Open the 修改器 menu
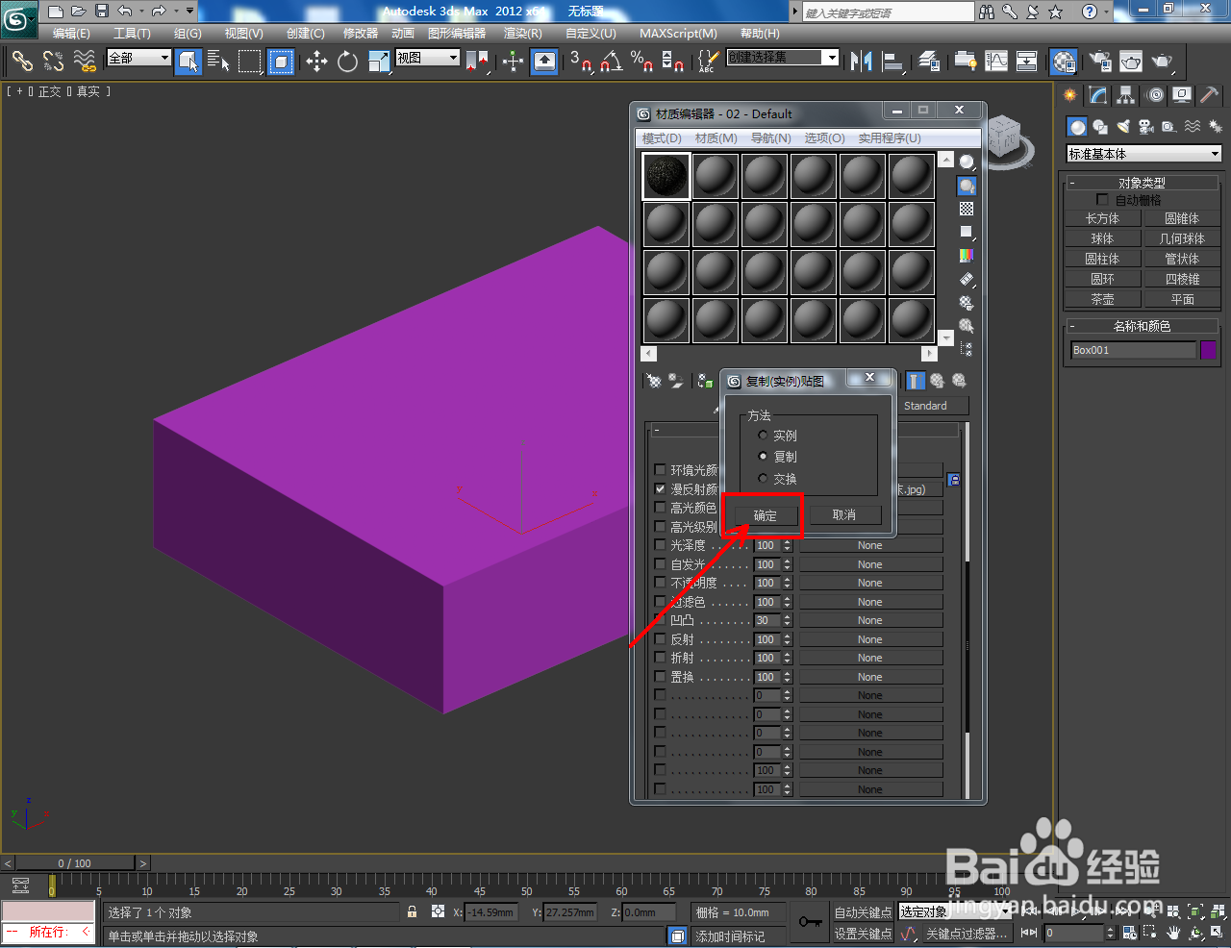 (x=361, y=34)
